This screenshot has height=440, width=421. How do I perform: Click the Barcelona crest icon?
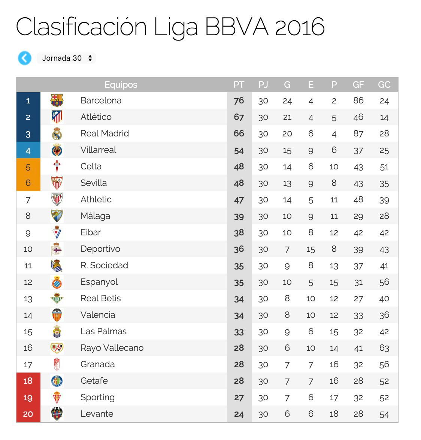(57, 100)
